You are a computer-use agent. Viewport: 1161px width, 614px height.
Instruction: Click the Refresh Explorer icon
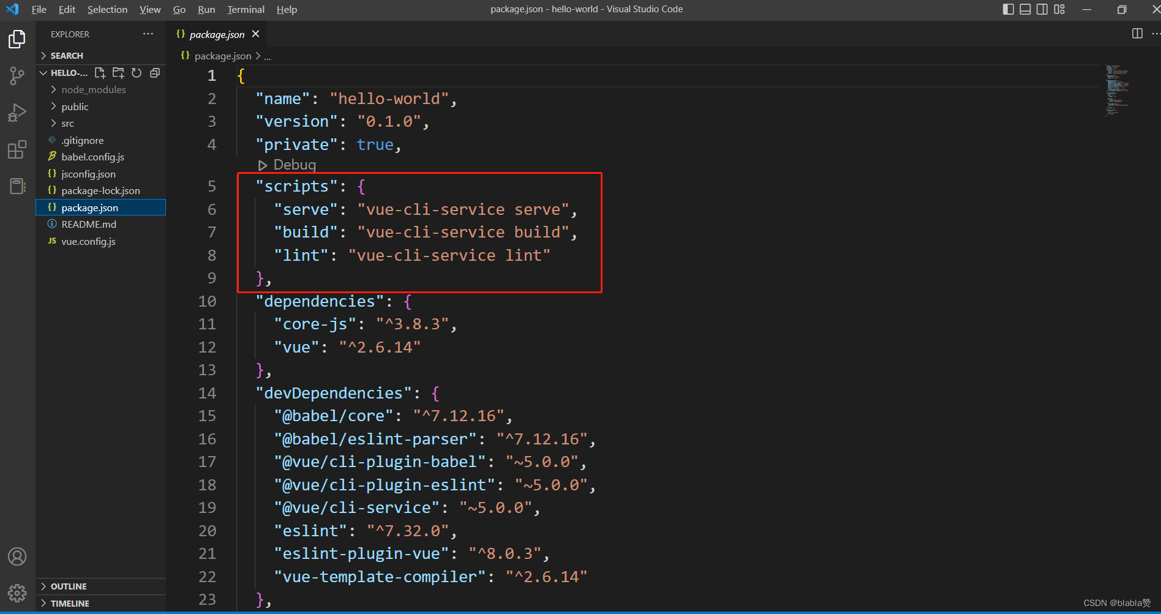pyautogui.click(x=137, y=73)
